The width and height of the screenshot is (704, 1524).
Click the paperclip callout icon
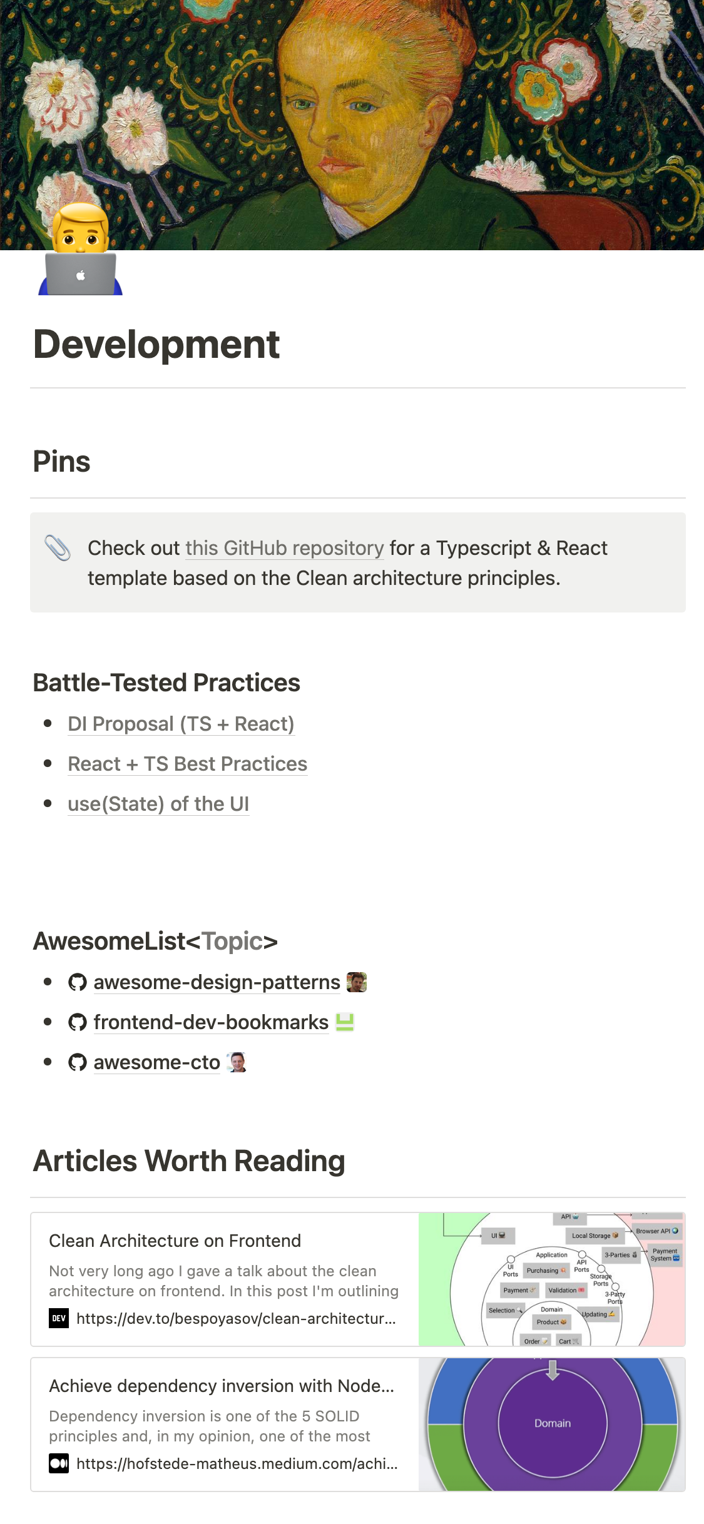(58, 548)
